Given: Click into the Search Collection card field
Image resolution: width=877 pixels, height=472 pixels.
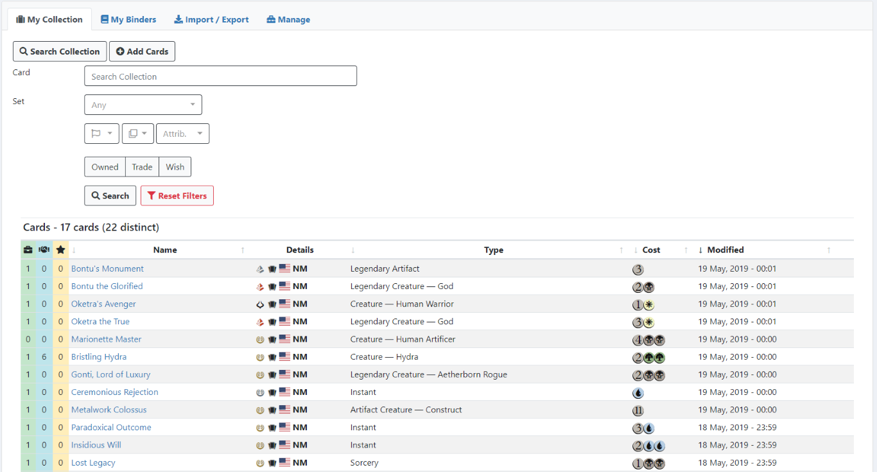Looking at the screenshot, I should click(x=220, y=76).
